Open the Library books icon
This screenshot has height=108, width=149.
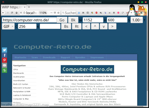pyautogui.click(x=83, y=13)
